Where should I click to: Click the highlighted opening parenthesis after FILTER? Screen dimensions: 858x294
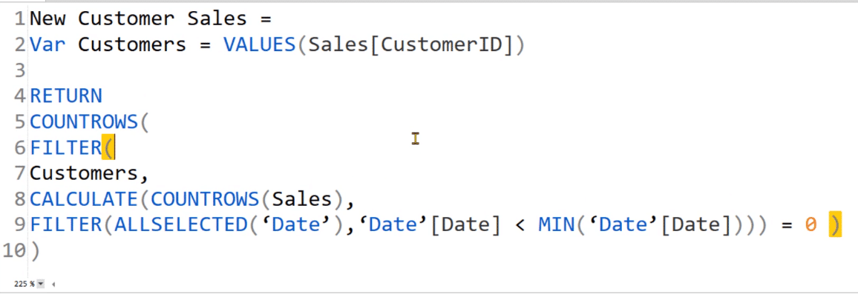tap(108, 147)
